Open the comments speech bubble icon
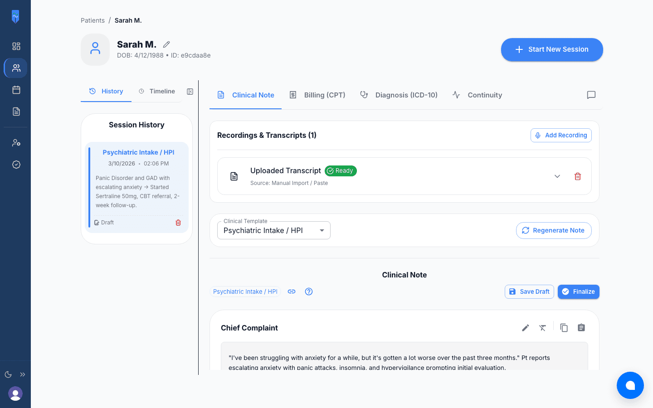 (x=591, y=95)
